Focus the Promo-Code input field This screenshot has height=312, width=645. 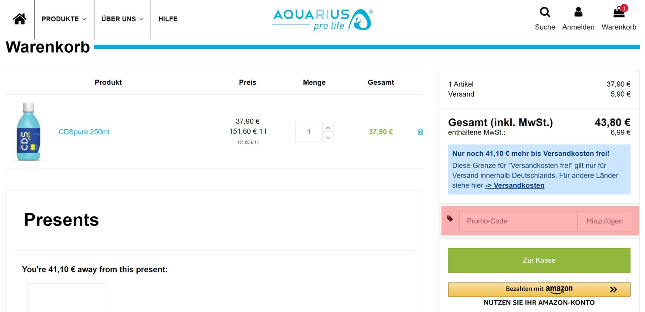coord(518,221)
